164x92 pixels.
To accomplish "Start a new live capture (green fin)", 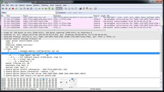I will click(x=10, y=9).
